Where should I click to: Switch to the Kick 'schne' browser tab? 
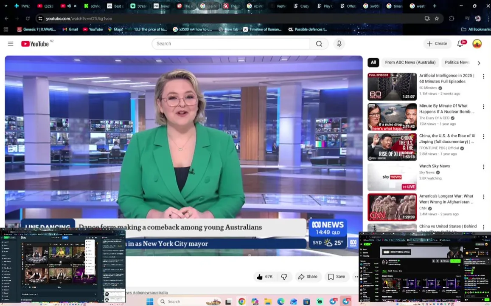92,6
